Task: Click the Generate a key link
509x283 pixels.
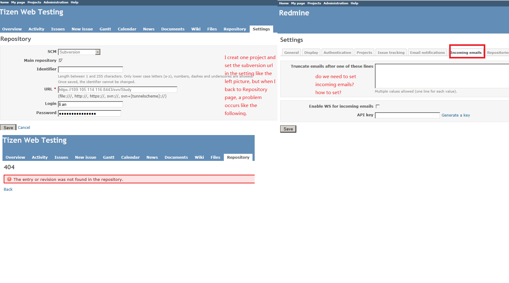Action: pyautogui.click(x=456, y=115)
